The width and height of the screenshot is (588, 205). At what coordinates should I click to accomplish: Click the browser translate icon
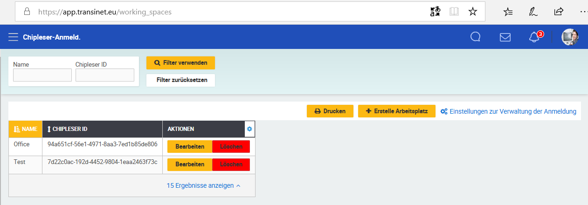(x=435, y=12)
